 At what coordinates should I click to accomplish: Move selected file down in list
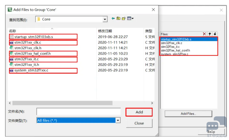[215, 34]
